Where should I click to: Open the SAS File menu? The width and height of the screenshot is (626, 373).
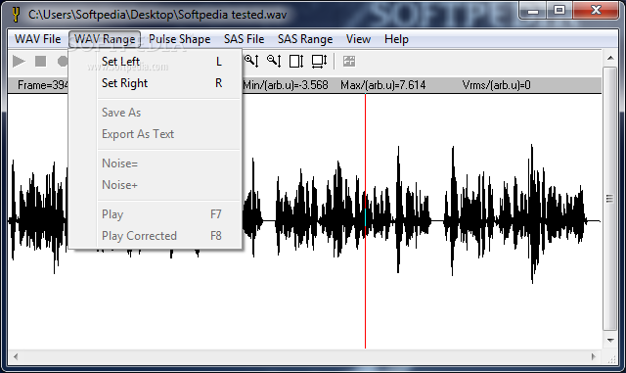point(244,39)
